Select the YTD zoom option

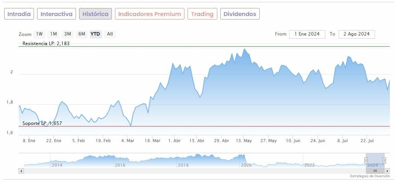click(x=95, y=34)
